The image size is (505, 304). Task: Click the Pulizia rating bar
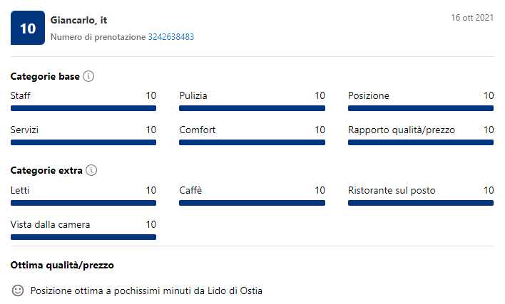point(252,108)
